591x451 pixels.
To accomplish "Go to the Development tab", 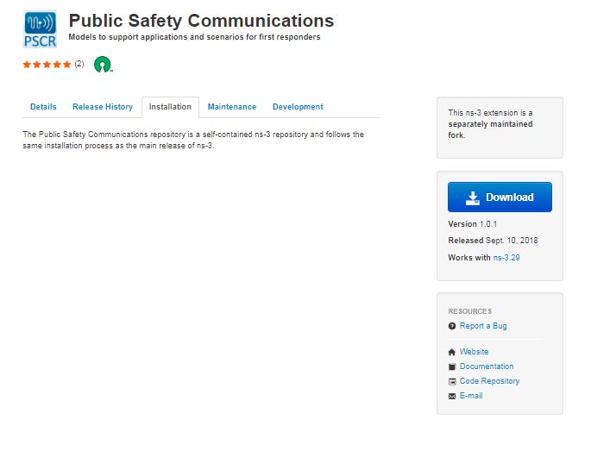I will [298, 107].
